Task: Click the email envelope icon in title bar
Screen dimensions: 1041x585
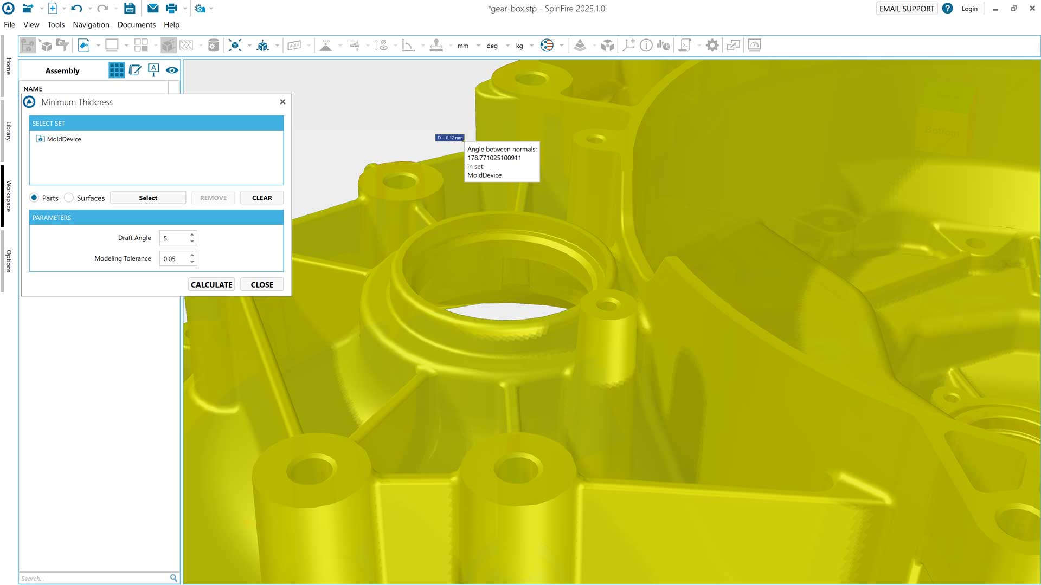Action: click(x=153, y=9)
